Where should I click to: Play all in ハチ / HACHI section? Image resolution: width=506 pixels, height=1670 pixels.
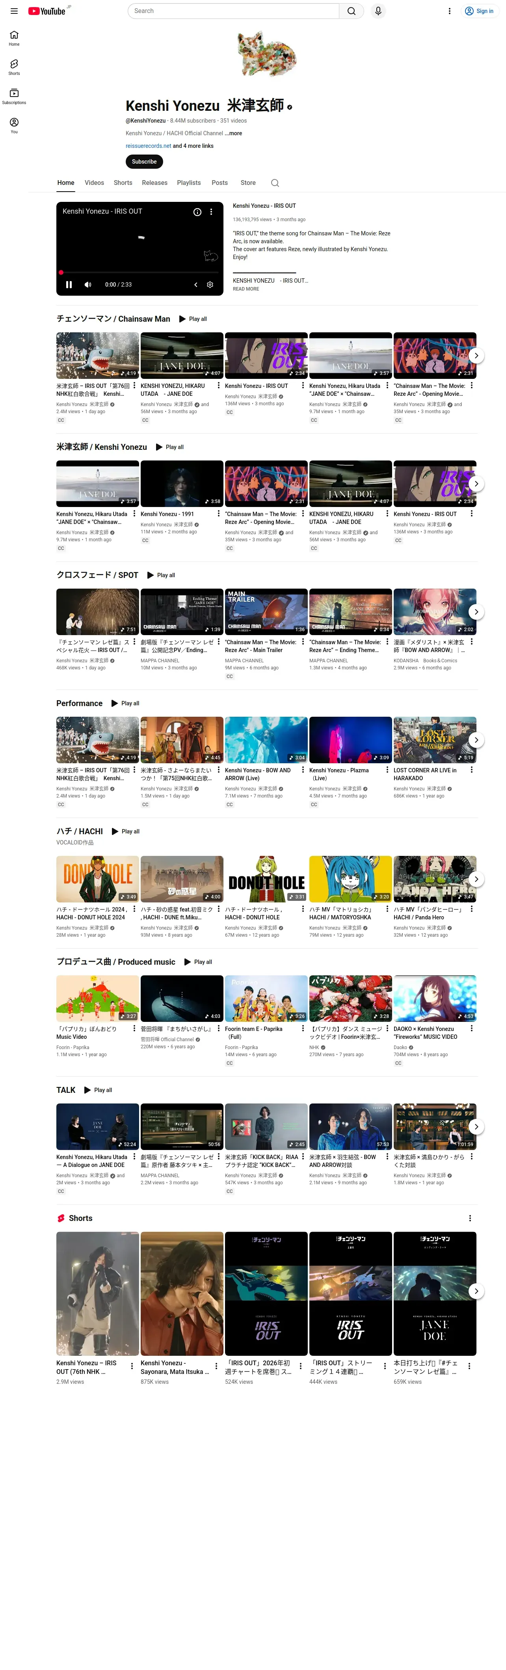(x=126, y=832)
